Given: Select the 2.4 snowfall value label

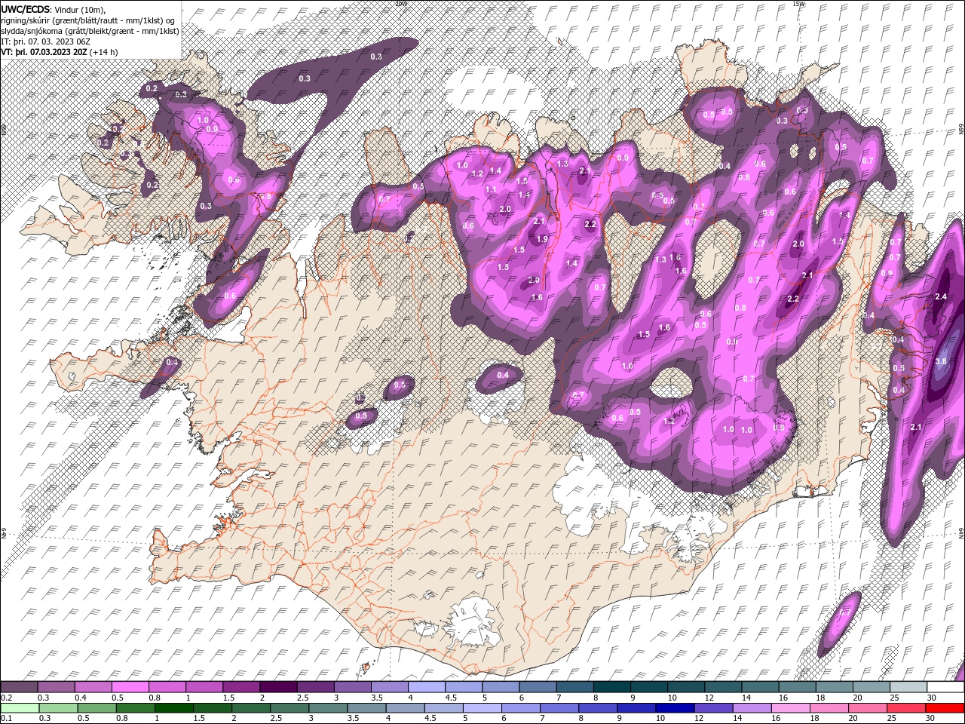Looking at the screenshot, I should coord(940,296).
